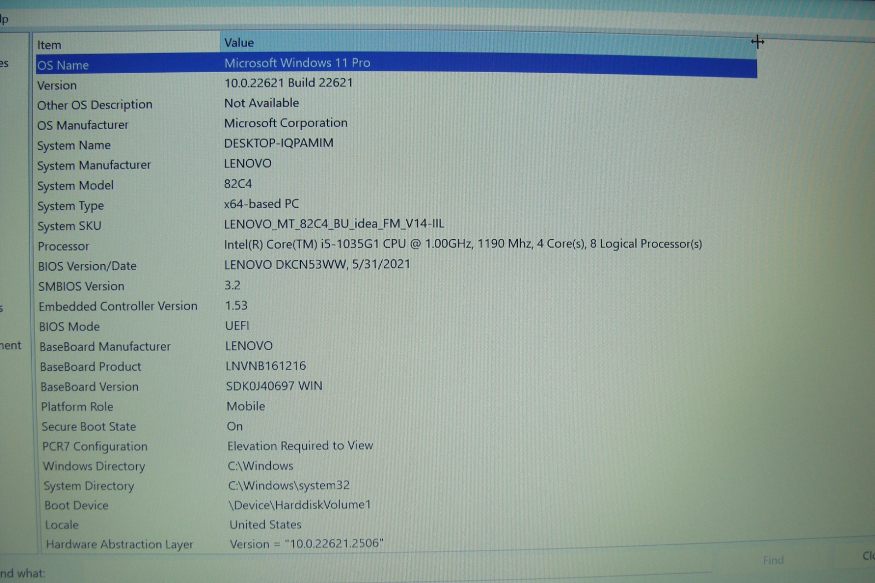Screen dimensions: 875x583
Task: Select Other OS Description row
Action: pyautogui.click(x=95, y=105)
